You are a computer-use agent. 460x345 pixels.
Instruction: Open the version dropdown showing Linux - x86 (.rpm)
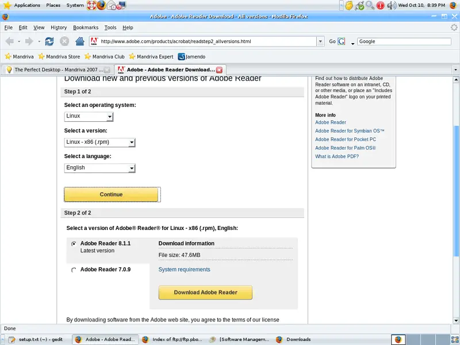pos(99,142)
